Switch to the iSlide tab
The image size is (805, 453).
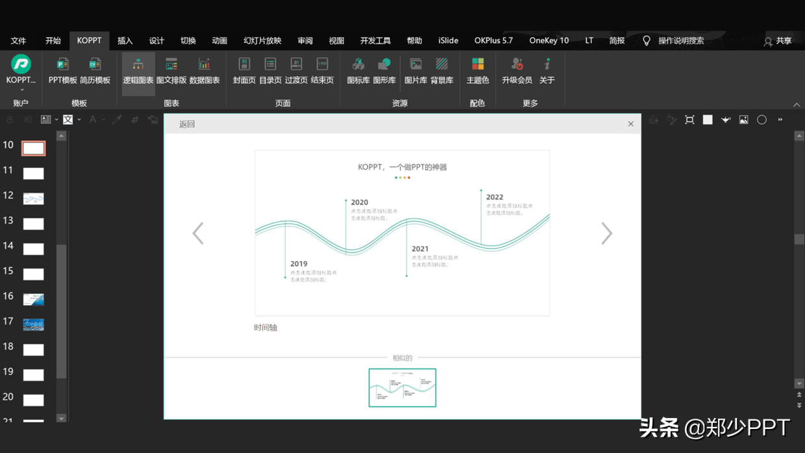tap(448, 40)
